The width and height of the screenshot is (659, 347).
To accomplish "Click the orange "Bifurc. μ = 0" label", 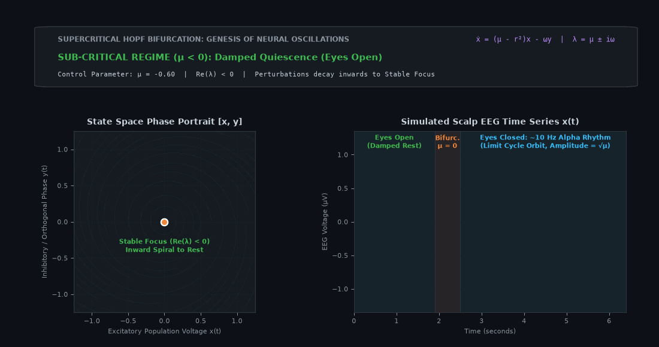I will point(447,142).
